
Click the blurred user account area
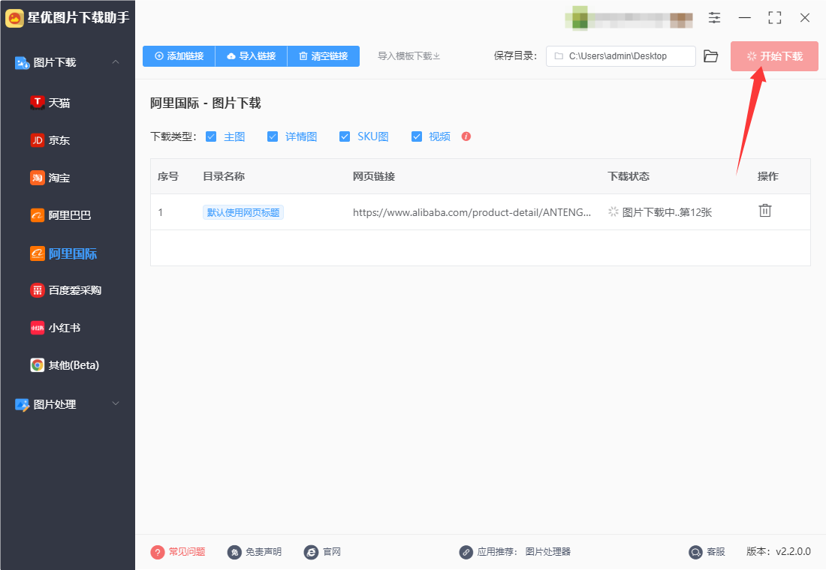pyautogui.click(x=629, y=18)
